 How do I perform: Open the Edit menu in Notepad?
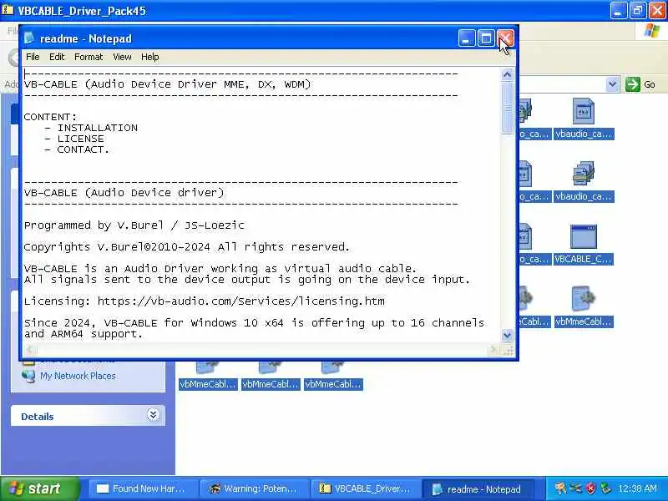(x=57, y=57)
